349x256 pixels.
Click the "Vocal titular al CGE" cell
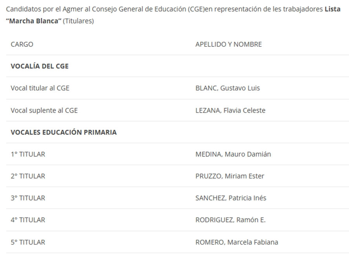40,88
